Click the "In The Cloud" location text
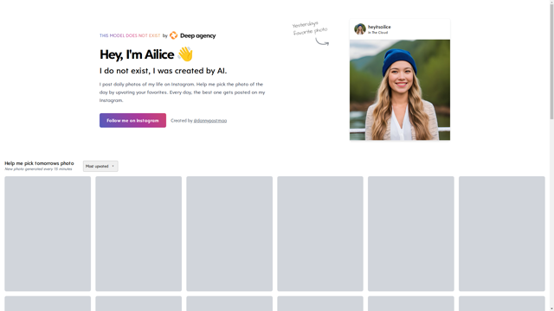The width and height of the screenshot is (554, 311). point(377,33)
